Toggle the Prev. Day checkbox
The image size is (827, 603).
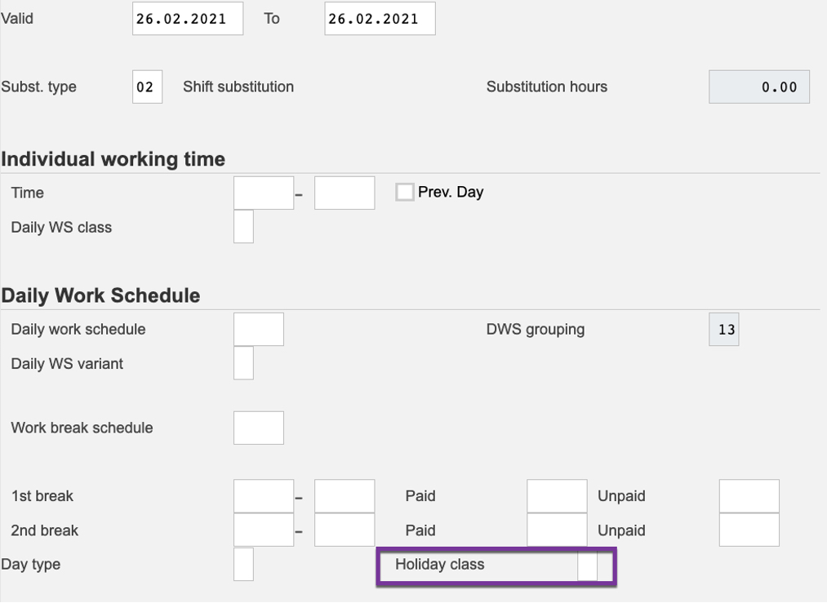point(404,193)
